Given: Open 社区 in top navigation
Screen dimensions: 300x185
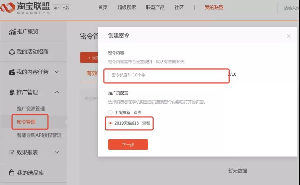Looking at the screenshot, I should coord(179,7).
